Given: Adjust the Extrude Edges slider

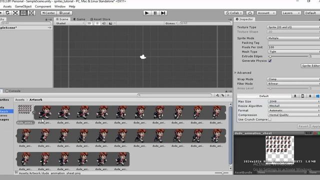Looking at the screenshot, I should click(288, 56).
